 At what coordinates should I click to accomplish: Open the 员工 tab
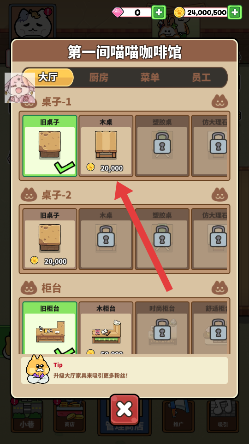tap(202, 77)
